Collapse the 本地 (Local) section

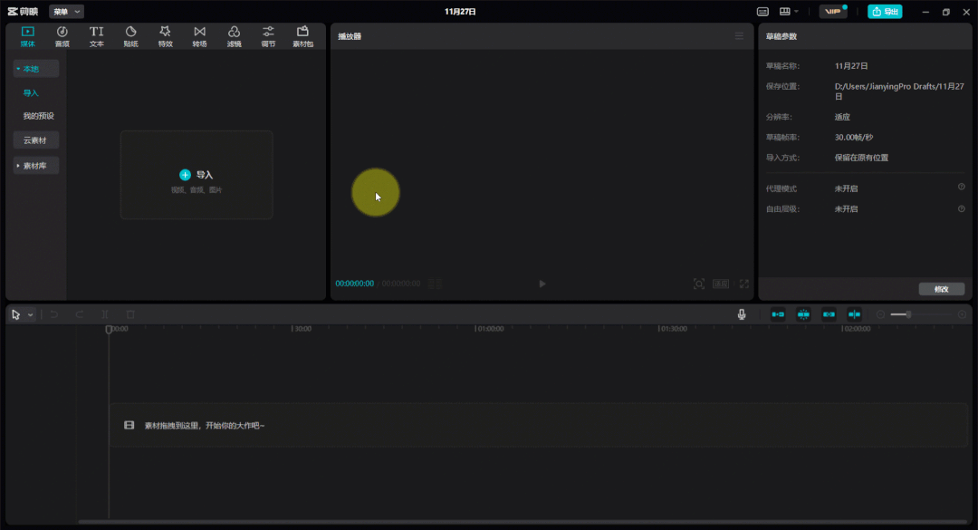click(36, 69)
